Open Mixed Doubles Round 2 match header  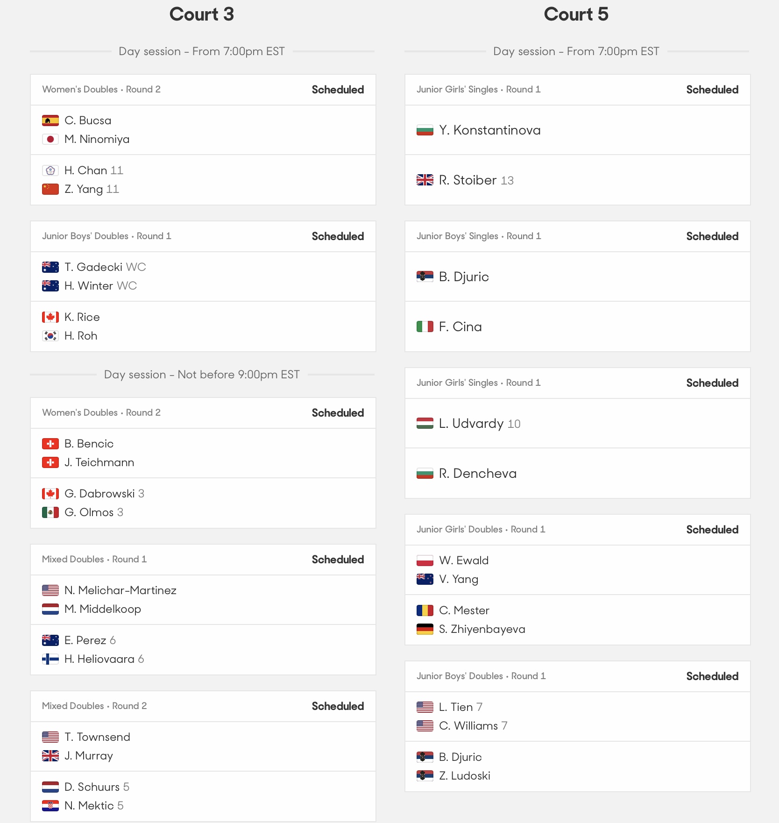203,706
